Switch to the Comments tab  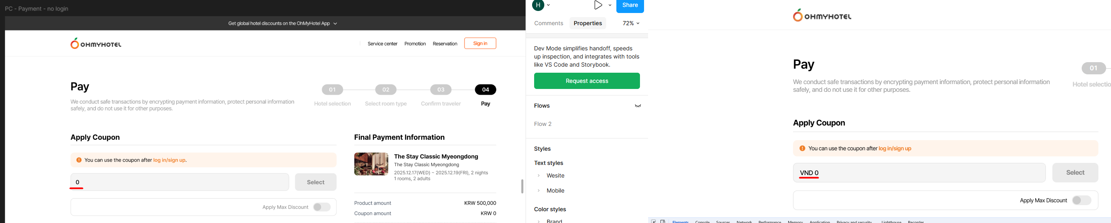click(x=549, y=23)
